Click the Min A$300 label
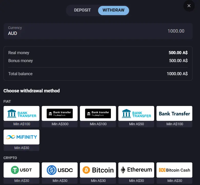The image size is (200, 185). click(x=60, y=124)
